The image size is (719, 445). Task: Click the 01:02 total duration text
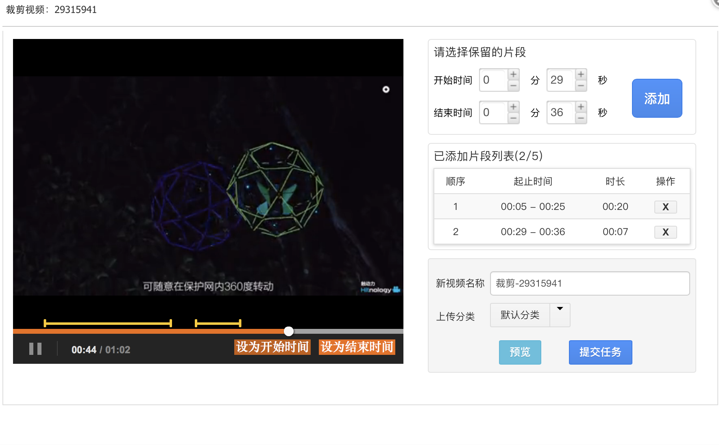pyautogui.click(x=118, y=350)
